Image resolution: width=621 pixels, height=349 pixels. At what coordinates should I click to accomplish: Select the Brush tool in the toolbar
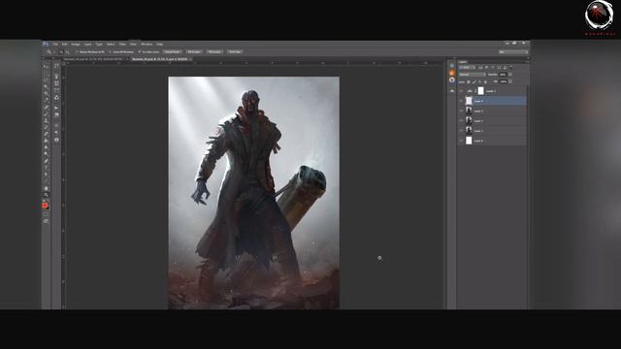point(46,113)
